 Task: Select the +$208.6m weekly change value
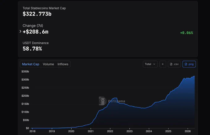point(36,32)
